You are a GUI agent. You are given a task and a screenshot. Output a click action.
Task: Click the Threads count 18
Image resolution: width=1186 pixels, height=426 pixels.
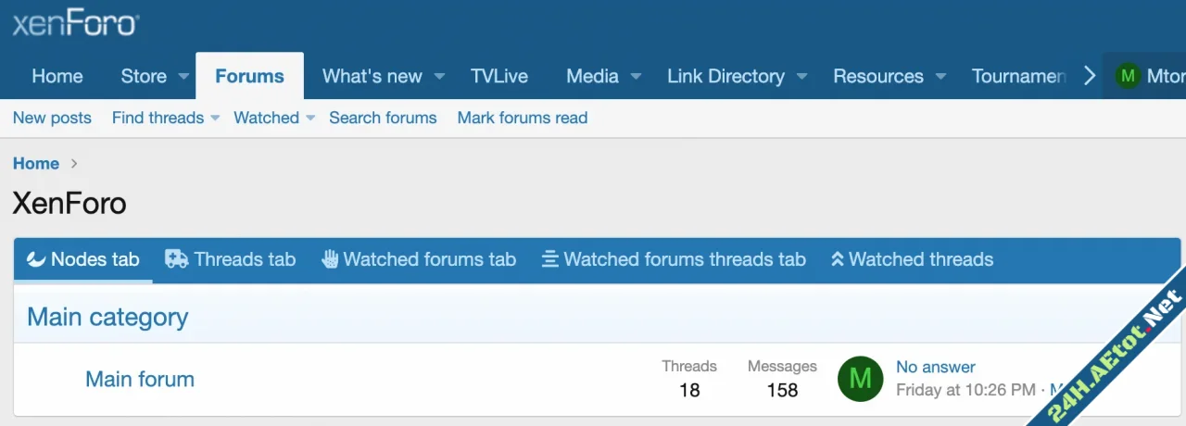(689, 390)
